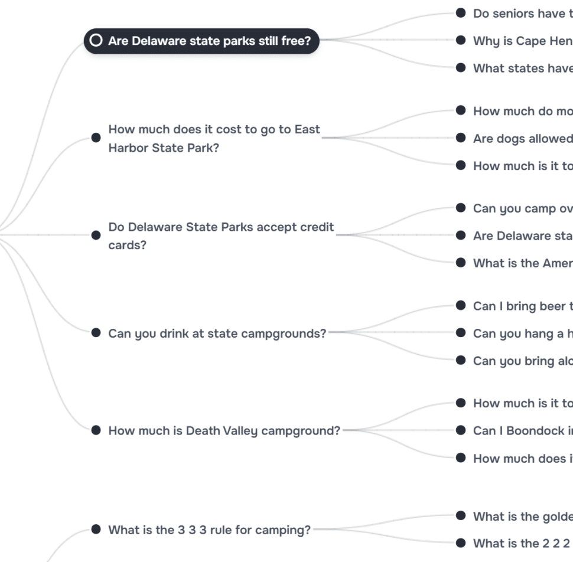Expand the 'Do Delaware State Parks accept credit cards?' bullet
Viewport: 573px width, 562px height.
click(x=96, y=235)
